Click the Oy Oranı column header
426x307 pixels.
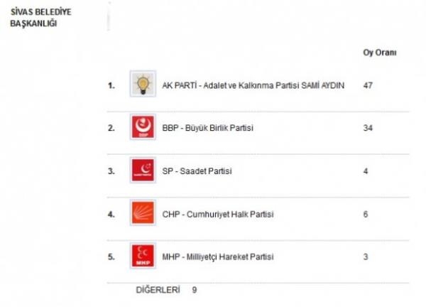pyautogui.click(x=379, y=53)
